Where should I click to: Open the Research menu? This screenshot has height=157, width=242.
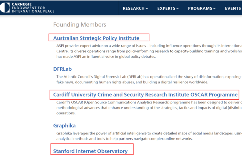tap(135, 8)
